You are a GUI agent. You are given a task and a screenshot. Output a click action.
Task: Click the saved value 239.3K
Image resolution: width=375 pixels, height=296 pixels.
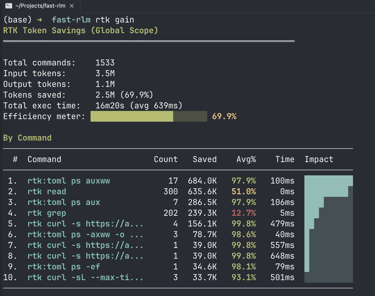click(x=202, y=213)
